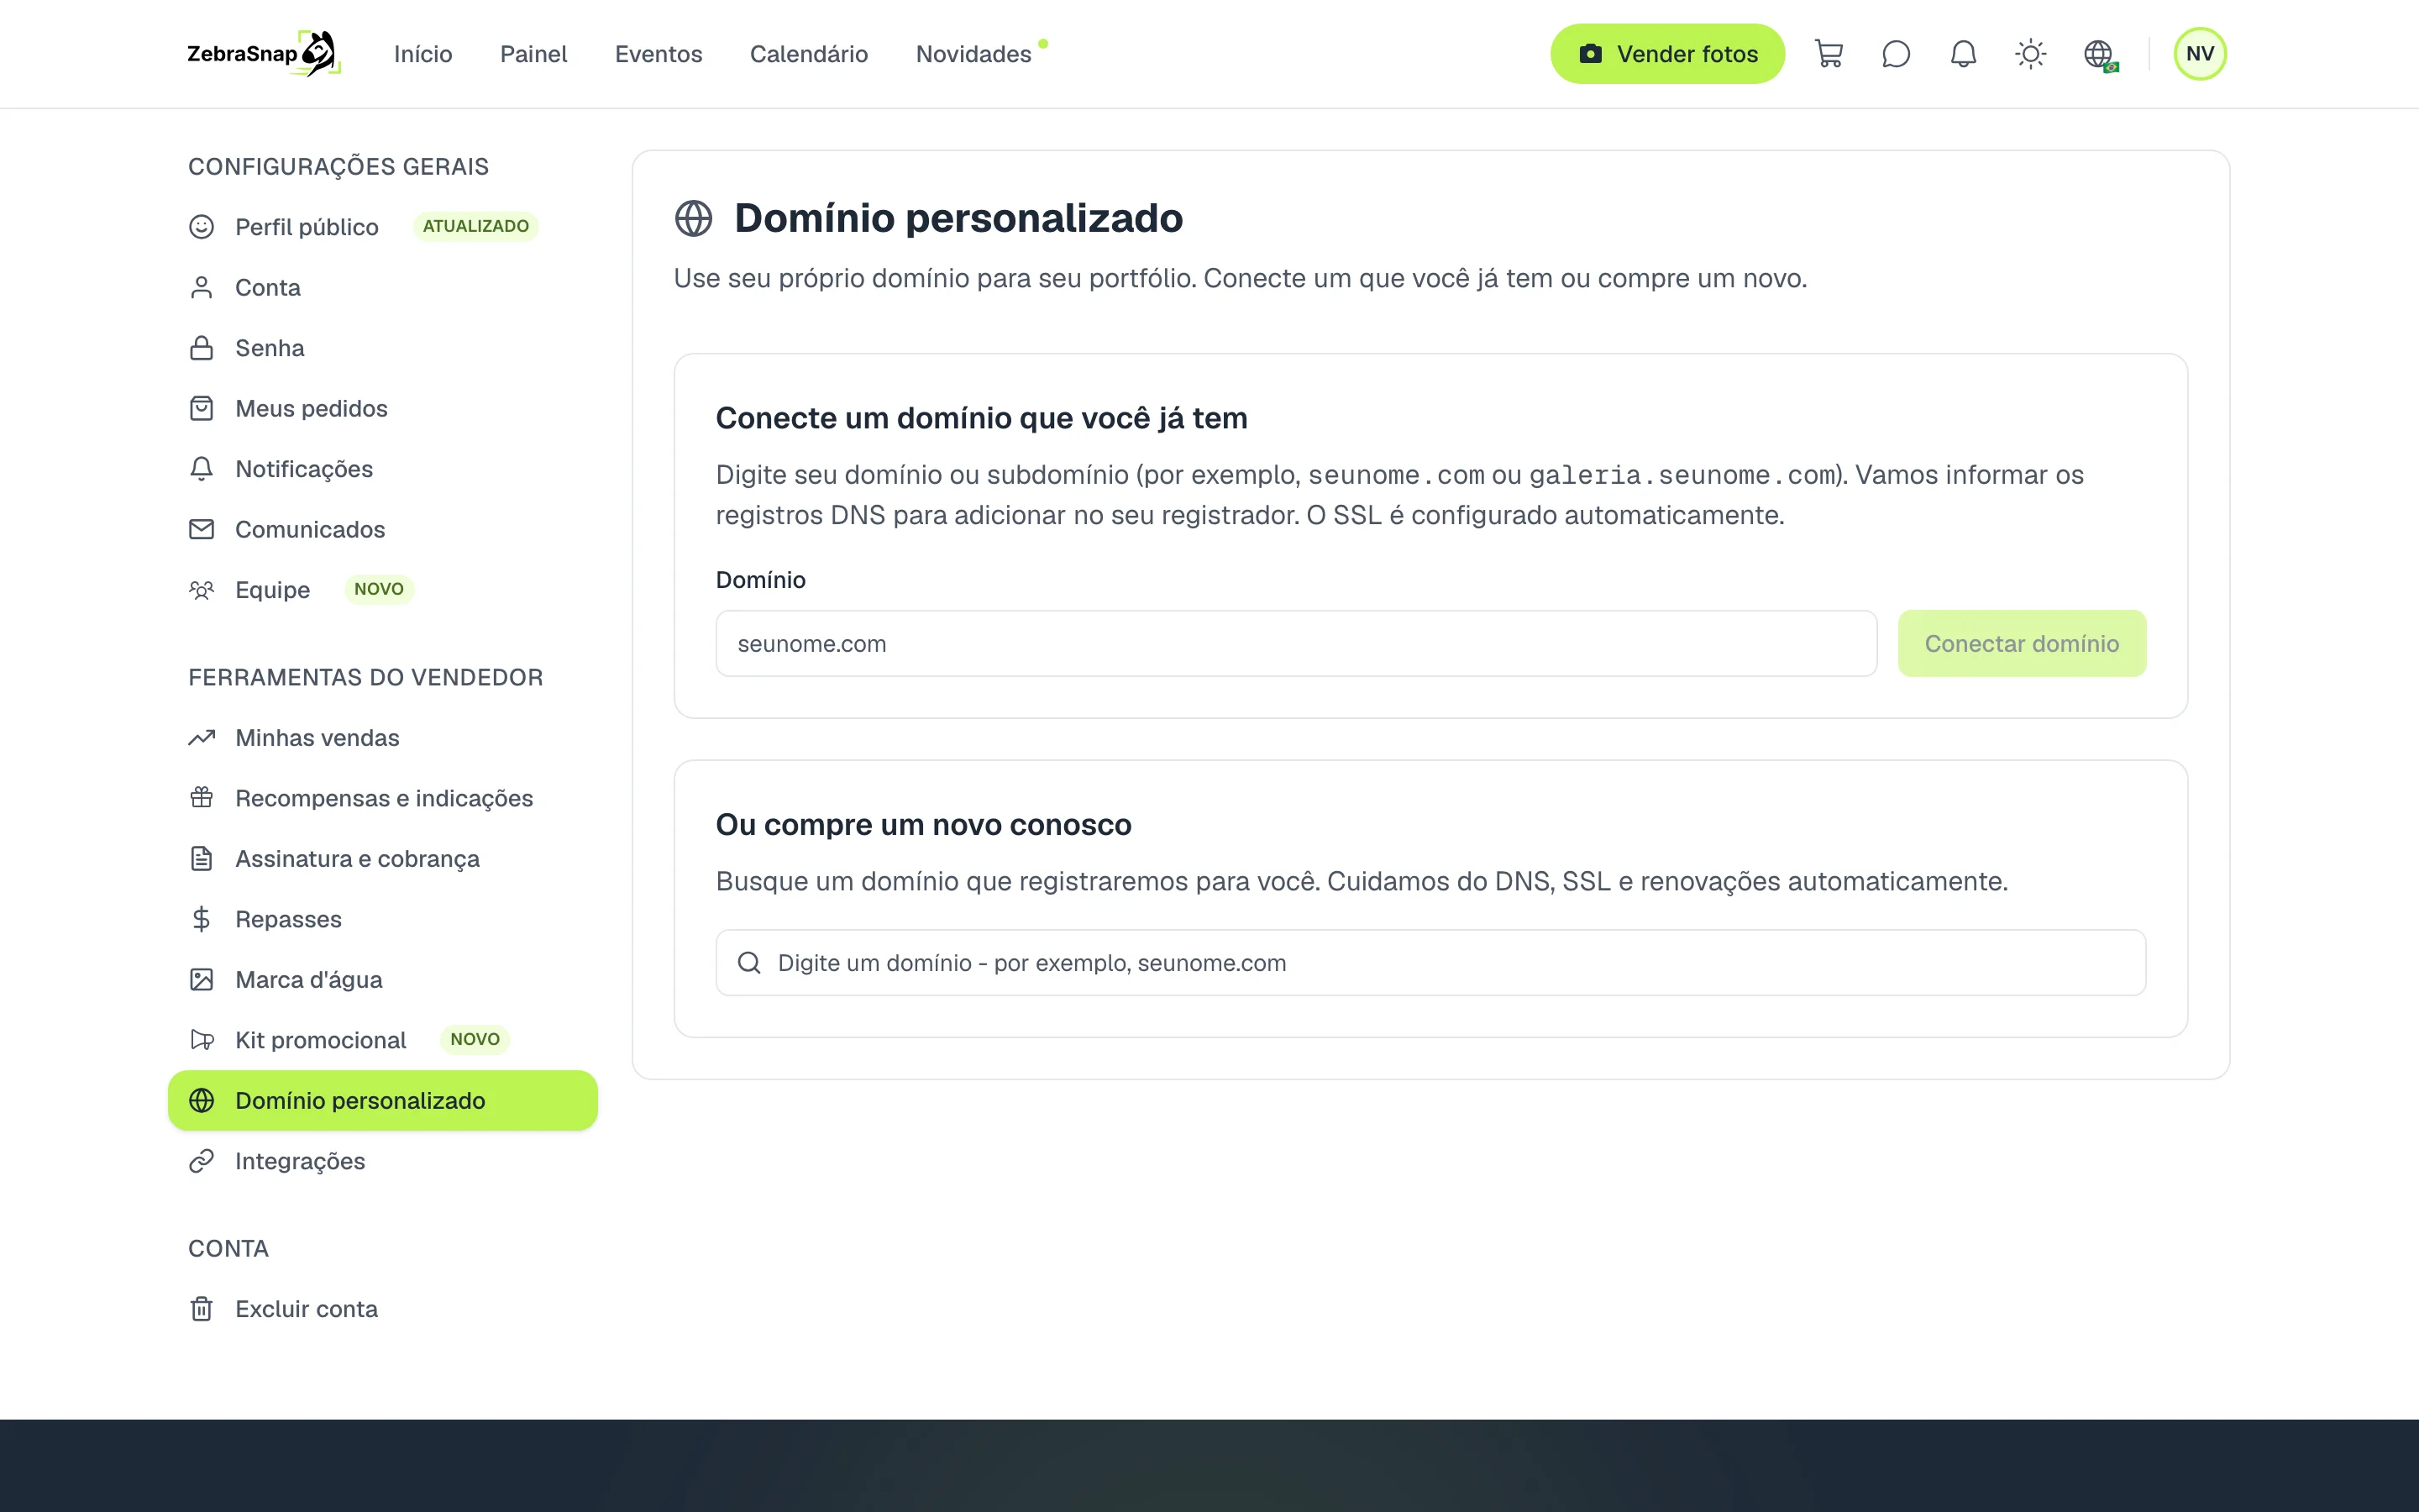
Task: Go to Início in top navigation
Action: 422,54
